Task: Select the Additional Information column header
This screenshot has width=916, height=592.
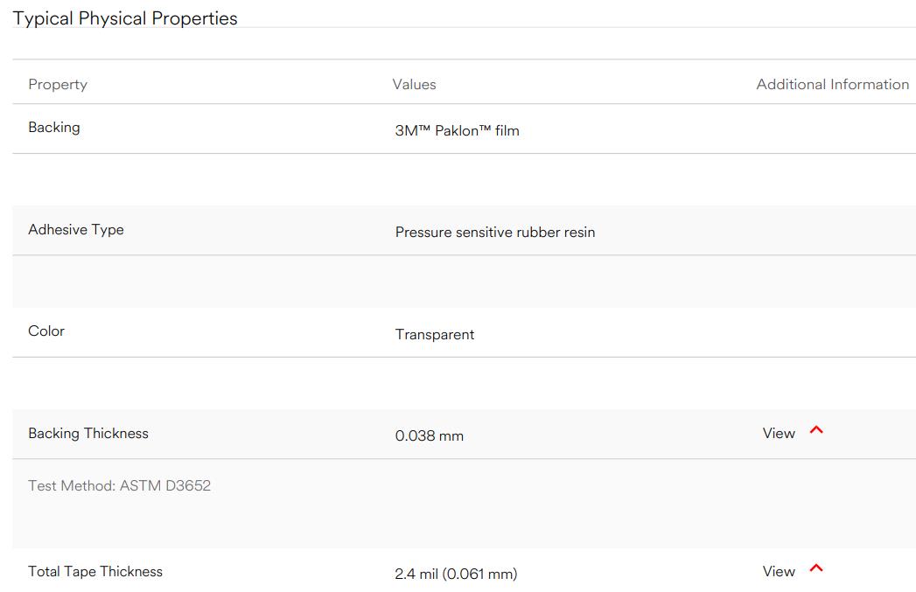Action: (833, 85)
